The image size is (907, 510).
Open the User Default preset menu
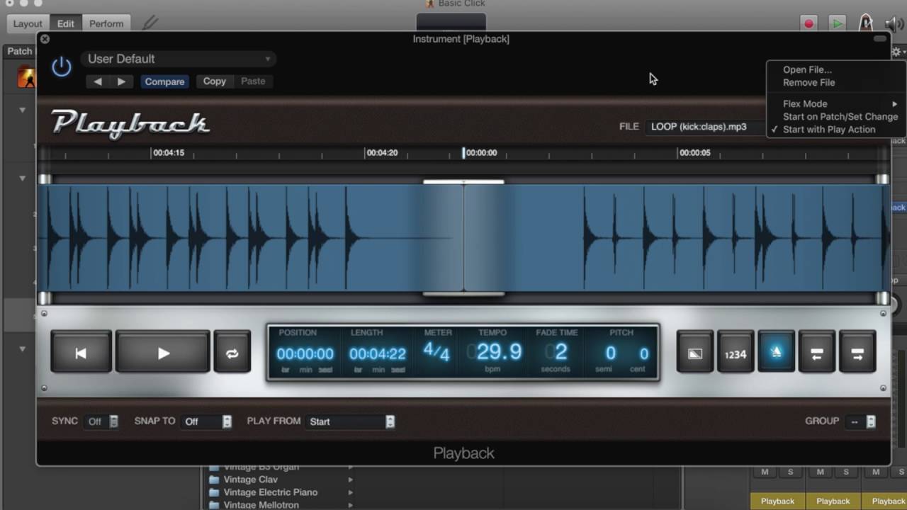pyautogui.click(x=178, y=59)
